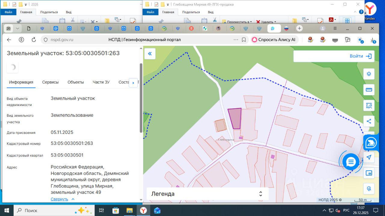Open the tab count dropdown chevron
Viewport: 385px width, 216px height.
point(17,28)
